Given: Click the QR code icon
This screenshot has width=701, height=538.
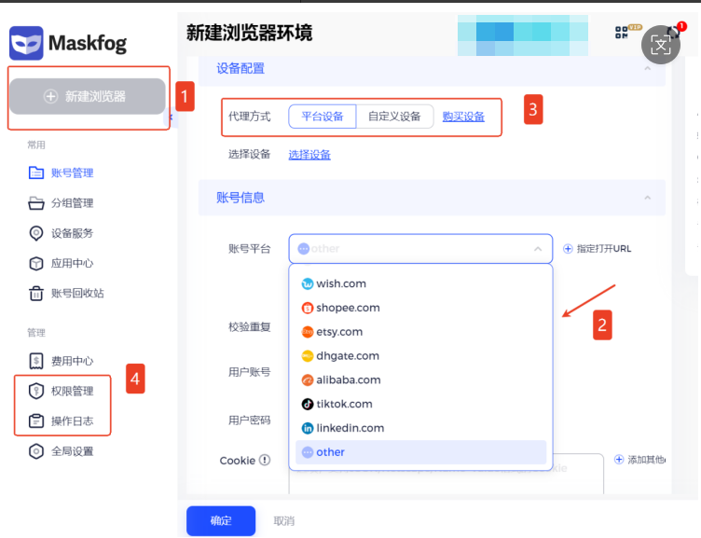Looking at the screenshot, I should pyautogui.click(x=622, y=33).
